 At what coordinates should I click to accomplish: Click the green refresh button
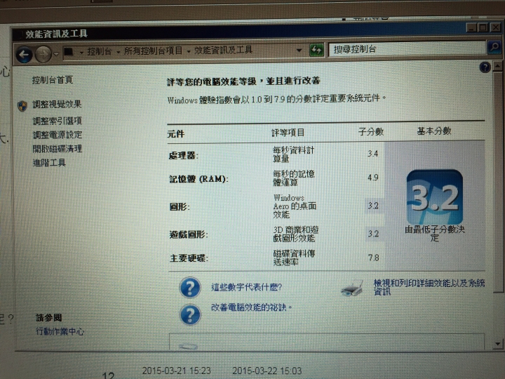click(x=316, y=50)
